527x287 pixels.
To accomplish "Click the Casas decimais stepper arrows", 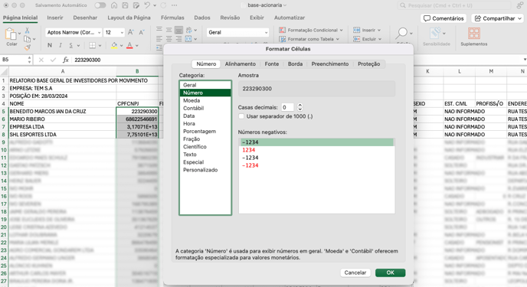I will (300, 107).
